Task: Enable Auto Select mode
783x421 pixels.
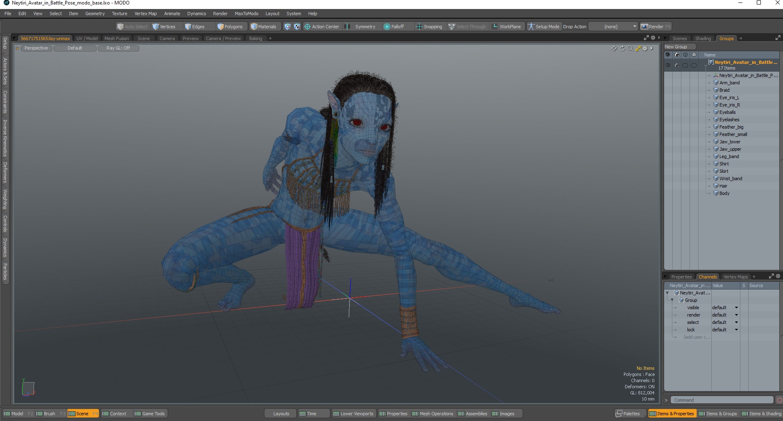Action: click(132, 27)
